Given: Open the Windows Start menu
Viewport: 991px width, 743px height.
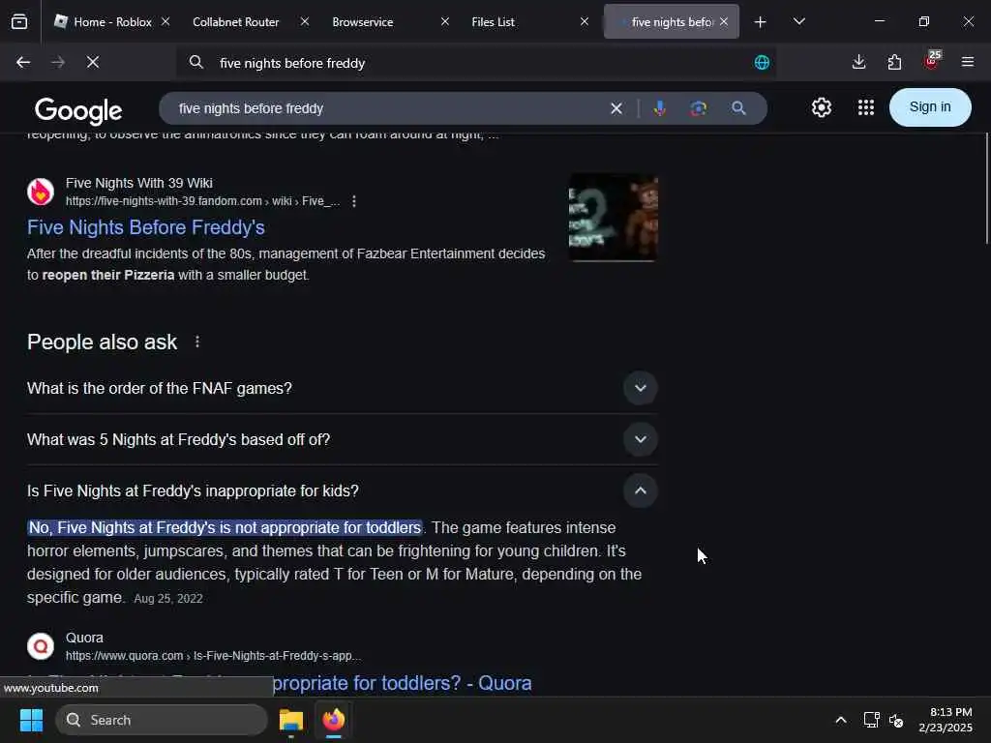Looking at the screenshot, I should click(x=31, y=720).
